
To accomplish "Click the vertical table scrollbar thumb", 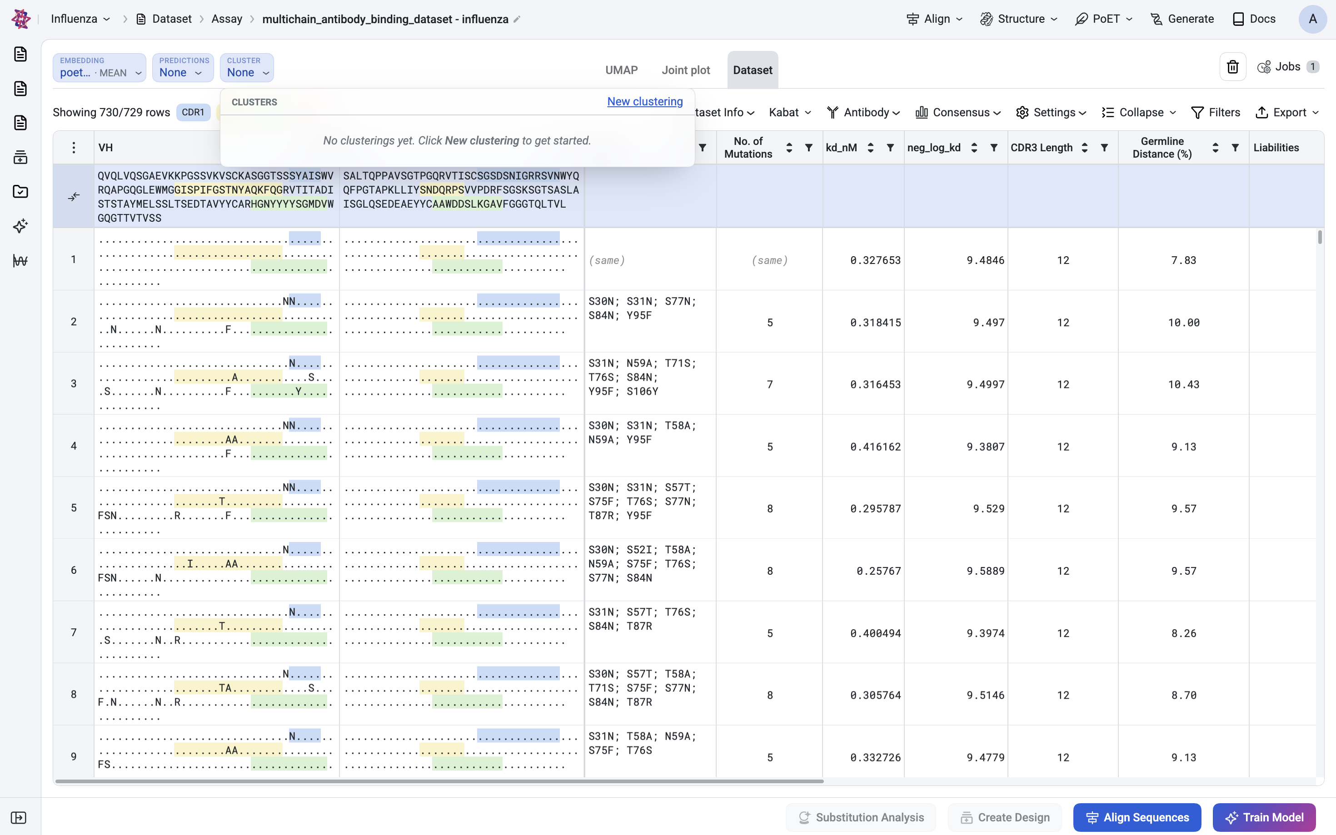I will pyautogui.click(x=1320, y=237).
